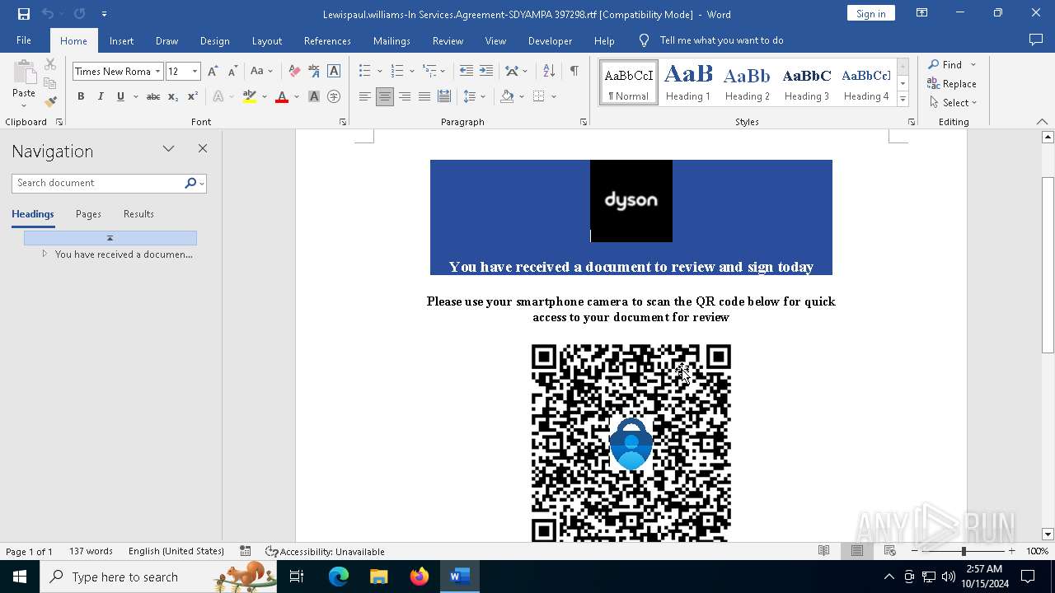The height and width of the screenshot is (593, 1055).
Task: Toggle Bold formatting
Action: coord(81,97)
